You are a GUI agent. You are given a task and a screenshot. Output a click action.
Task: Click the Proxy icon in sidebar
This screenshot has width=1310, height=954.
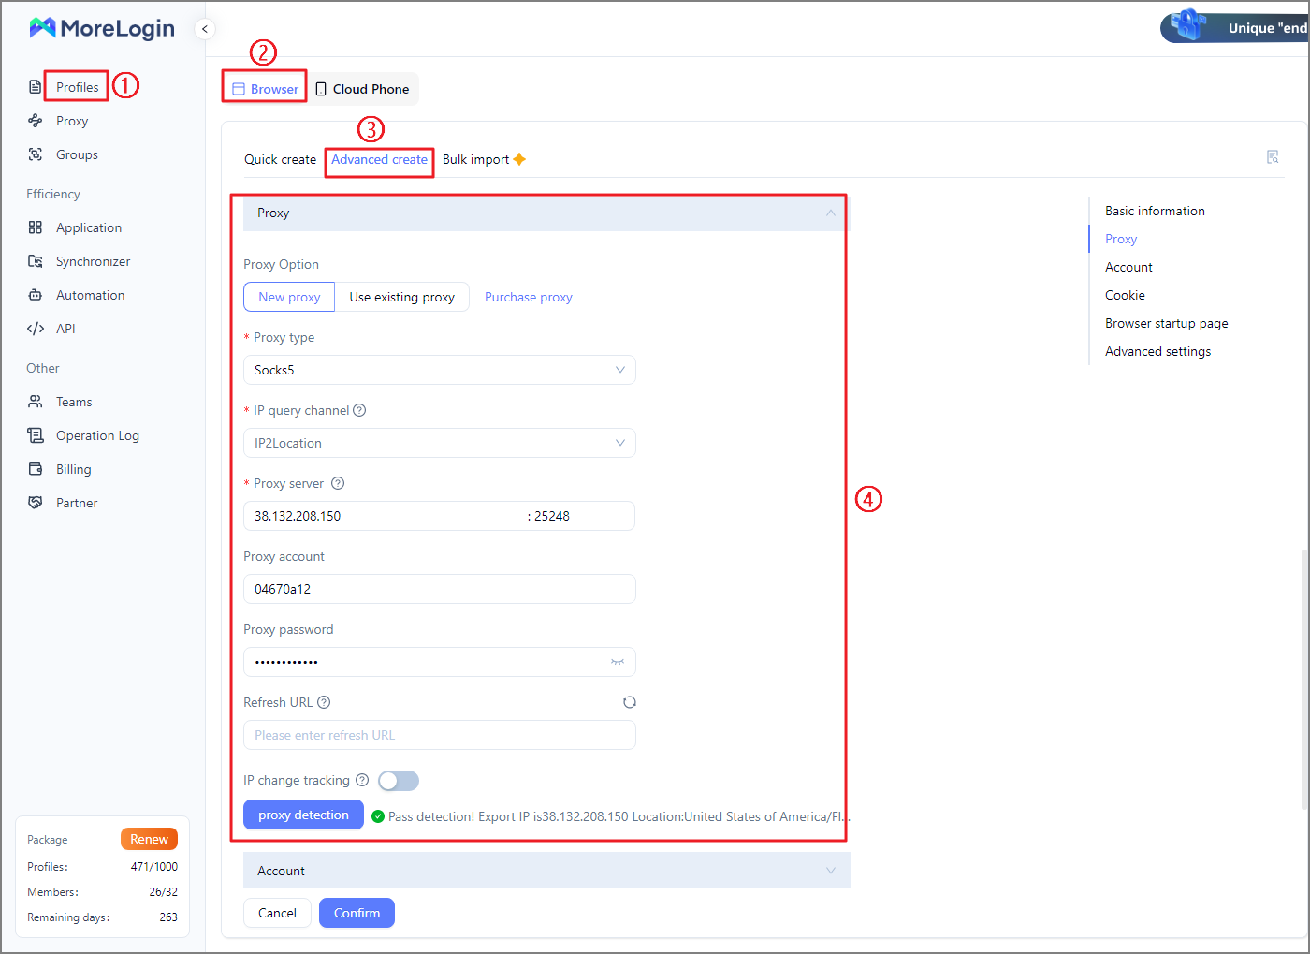tap(35, 121)
